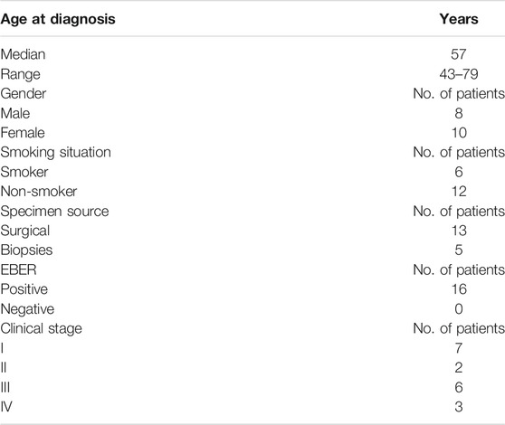Select the EBER row label
The height and width of the screenshot is (425, 505).
[x=18, y=269]
